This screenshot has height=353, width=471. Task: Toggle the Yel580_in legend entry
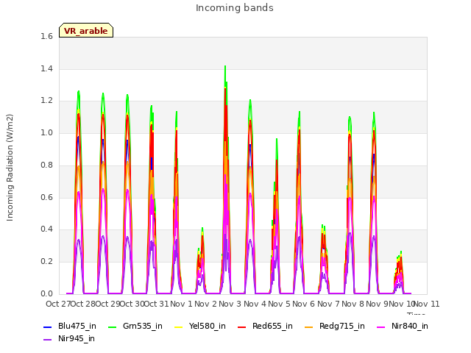(x=200, y=326)
